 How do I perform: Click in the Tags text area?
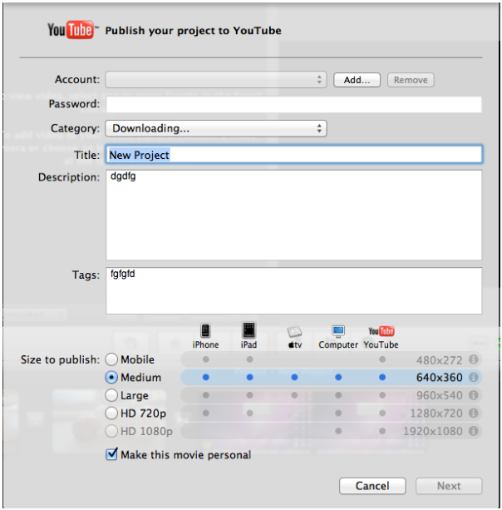coord(293,291)
